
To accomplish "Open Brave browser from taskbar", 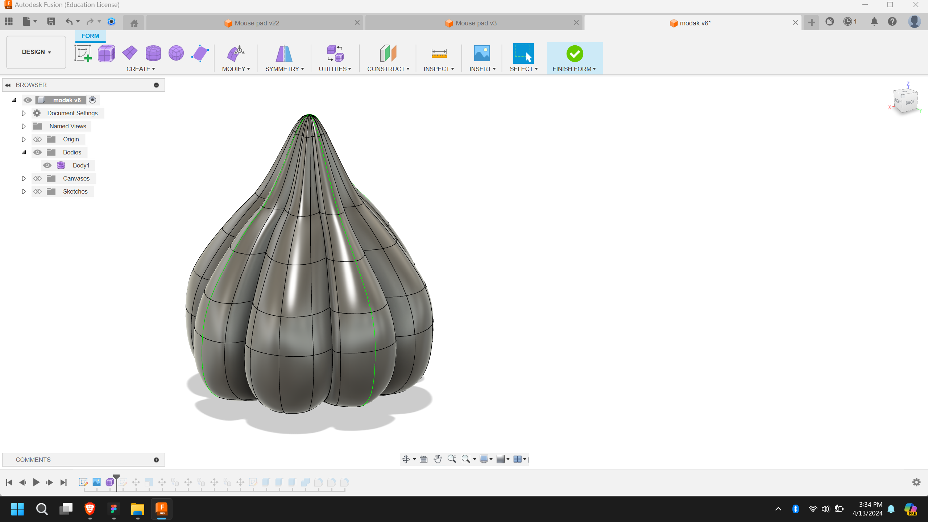I will pyautogui.click(x=90, y=509).
